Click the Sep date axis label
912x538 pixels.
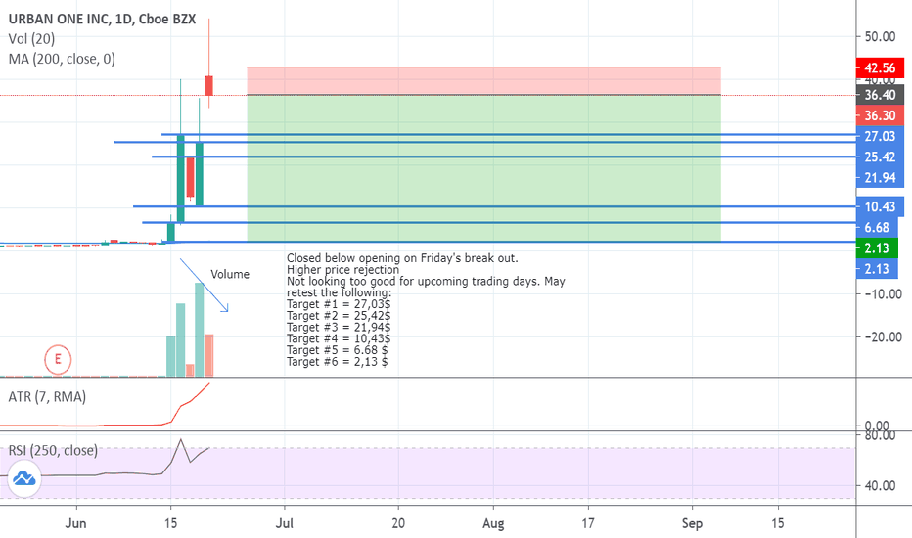[x=692, y=523]
